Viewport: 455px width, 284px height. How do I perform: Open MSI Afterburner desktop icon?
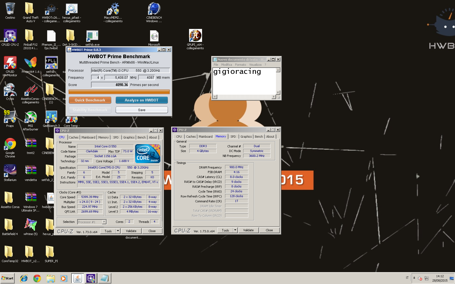pyautogui.click(x=30, y=120)
